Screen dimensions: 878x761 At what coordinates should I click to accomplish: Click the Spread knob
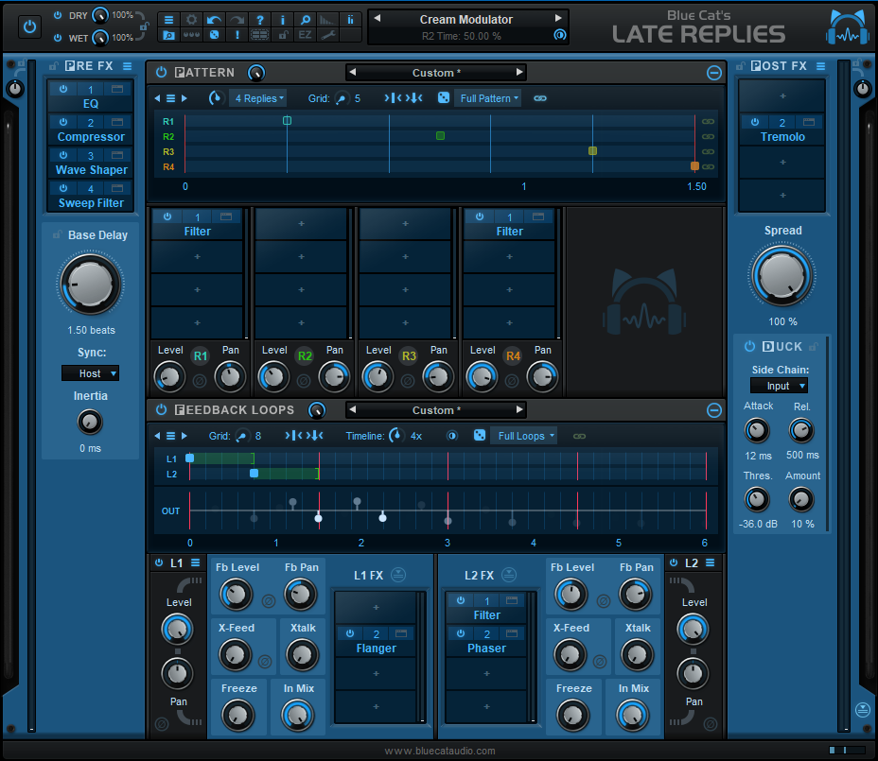pos(782,275)
